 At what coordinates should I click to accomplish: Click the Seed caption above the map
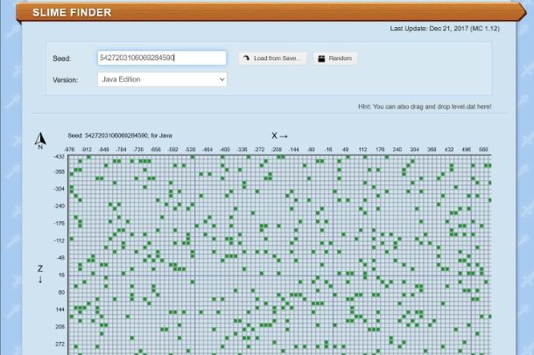(120, 136)
